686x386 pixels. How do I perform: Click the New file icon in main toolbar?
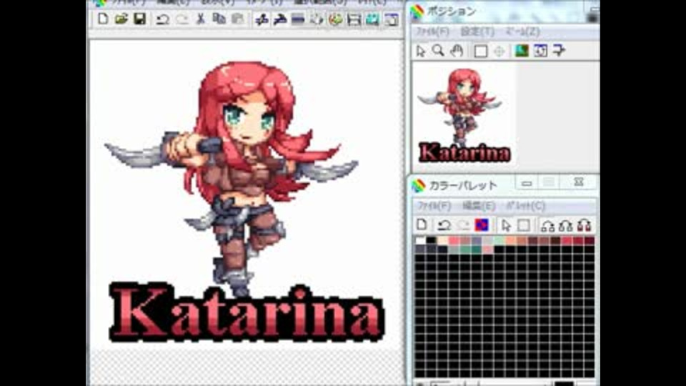(x=103, y=19)
